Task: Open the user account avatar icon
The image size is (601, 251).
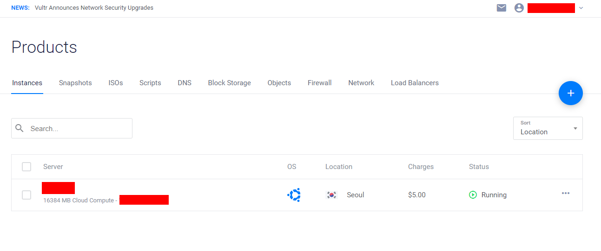Action: (x=519, y=8)
